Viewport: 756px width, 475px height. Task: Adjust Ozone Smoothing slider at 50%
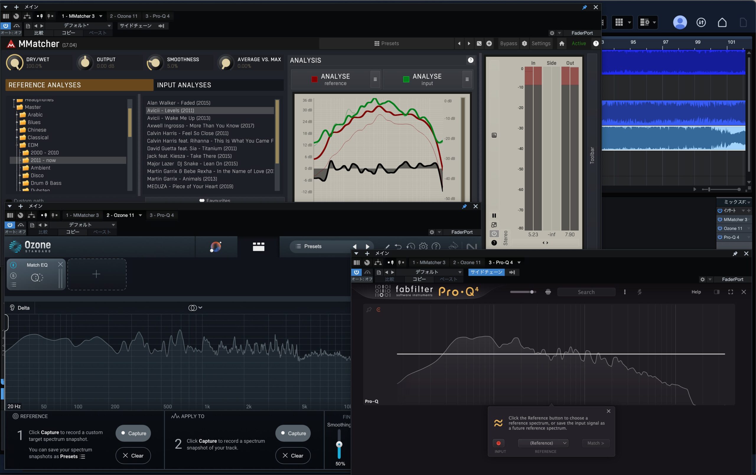[x=339, y=445]
